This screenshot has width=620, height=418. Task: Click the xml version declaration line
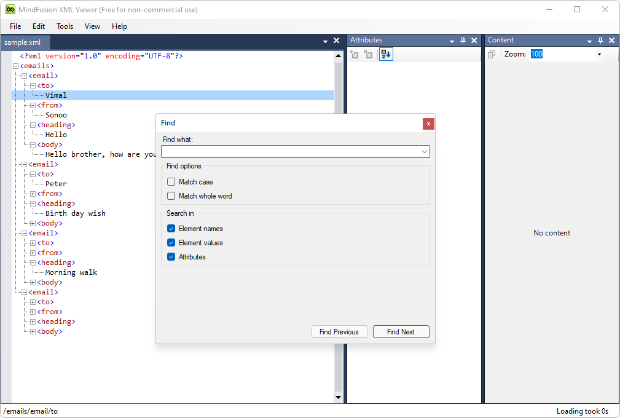point(101,56)
